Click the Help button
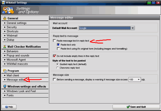Screen dimensions: 161x111 (x=9, y=107)
